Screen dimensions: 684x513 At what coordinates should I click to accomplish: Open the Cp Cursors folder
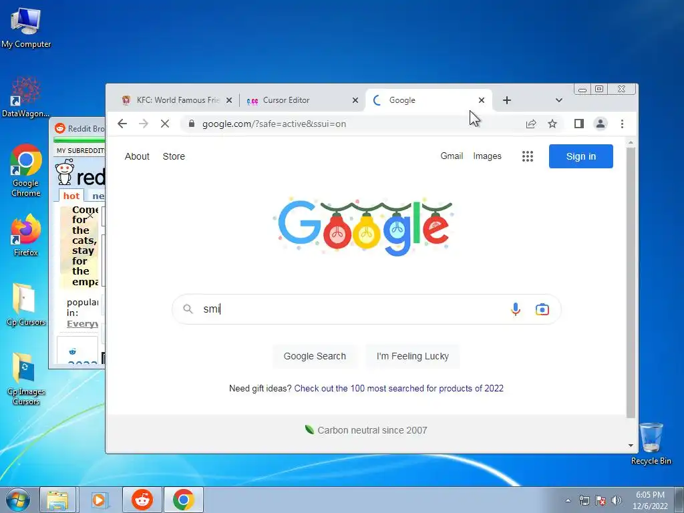click(x=26, y=305)
